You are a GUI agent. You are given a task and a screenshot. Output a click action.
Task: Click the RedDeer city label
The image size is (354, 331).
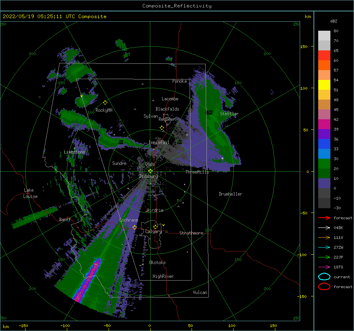pyautogui.click(x=167, y=119)
